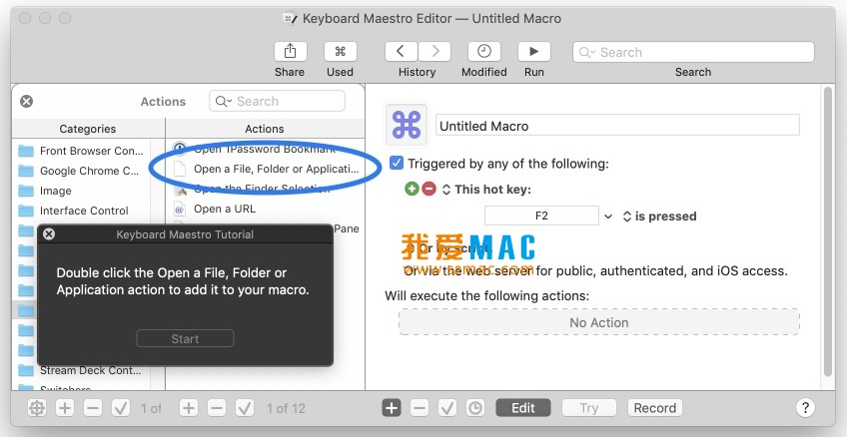Viewport: 847px width, 437px height.
Task: Click the Open a URL action icon
Action: [180, 209]
